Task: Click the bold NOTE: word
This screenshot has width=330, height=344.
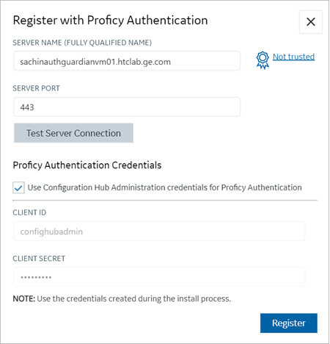Action: click(x=24, y=298)
